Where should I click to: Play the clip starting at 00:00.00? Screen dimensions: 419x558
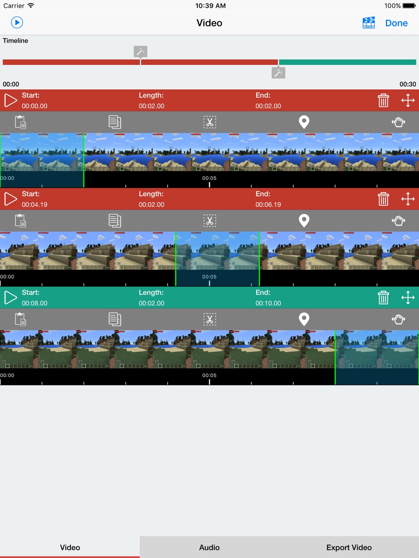[x=10, y=100]
